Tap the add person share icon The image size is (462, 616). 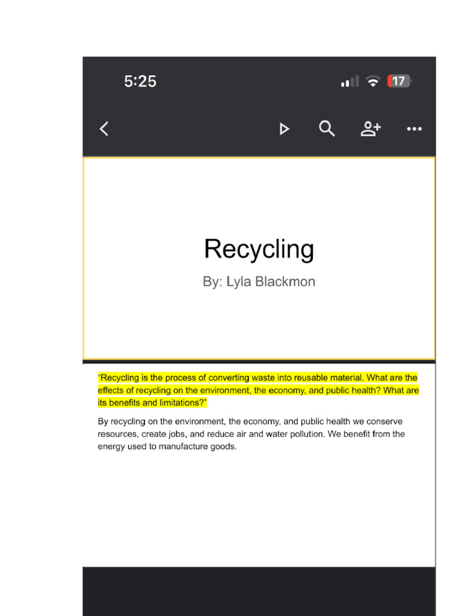[x=371, y=129]
